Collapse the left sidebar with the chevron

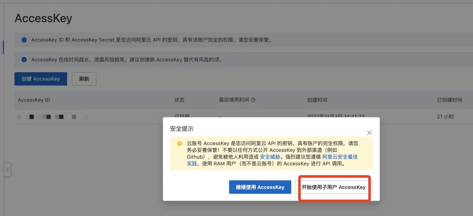coord(8,170)
